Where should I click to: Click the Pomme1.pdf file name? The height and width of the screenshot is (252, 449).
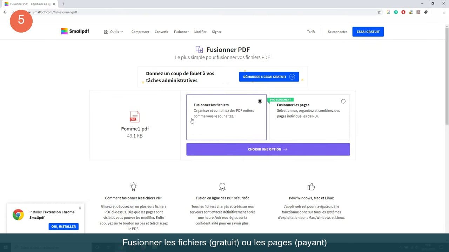coord(135,128)
